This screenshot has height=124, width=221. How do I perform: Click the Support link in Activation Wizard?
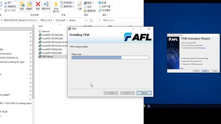click(x=182, y=68)
